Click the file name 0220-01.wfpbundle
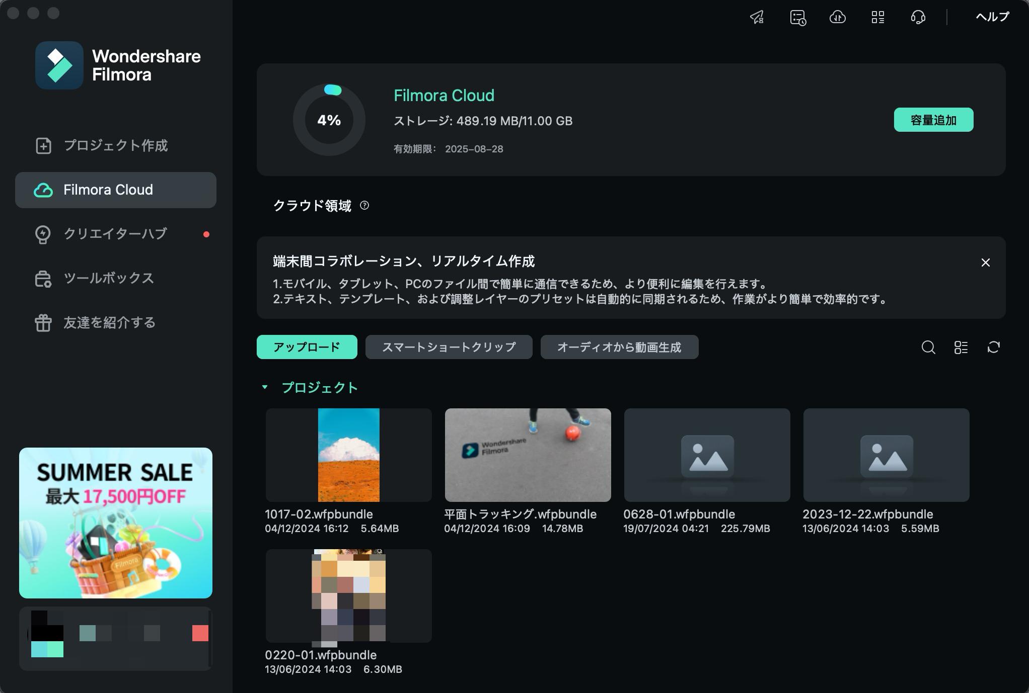Viewport: 1029px width, 693px height. click(321, 655)
